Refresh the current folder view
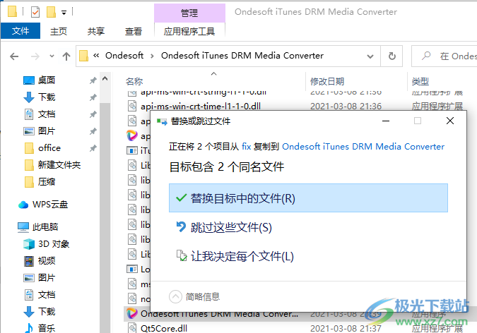 [391, 56]
